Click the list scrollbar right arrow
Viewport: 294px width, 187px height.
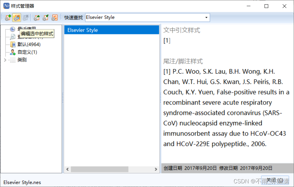click(156, 169)
